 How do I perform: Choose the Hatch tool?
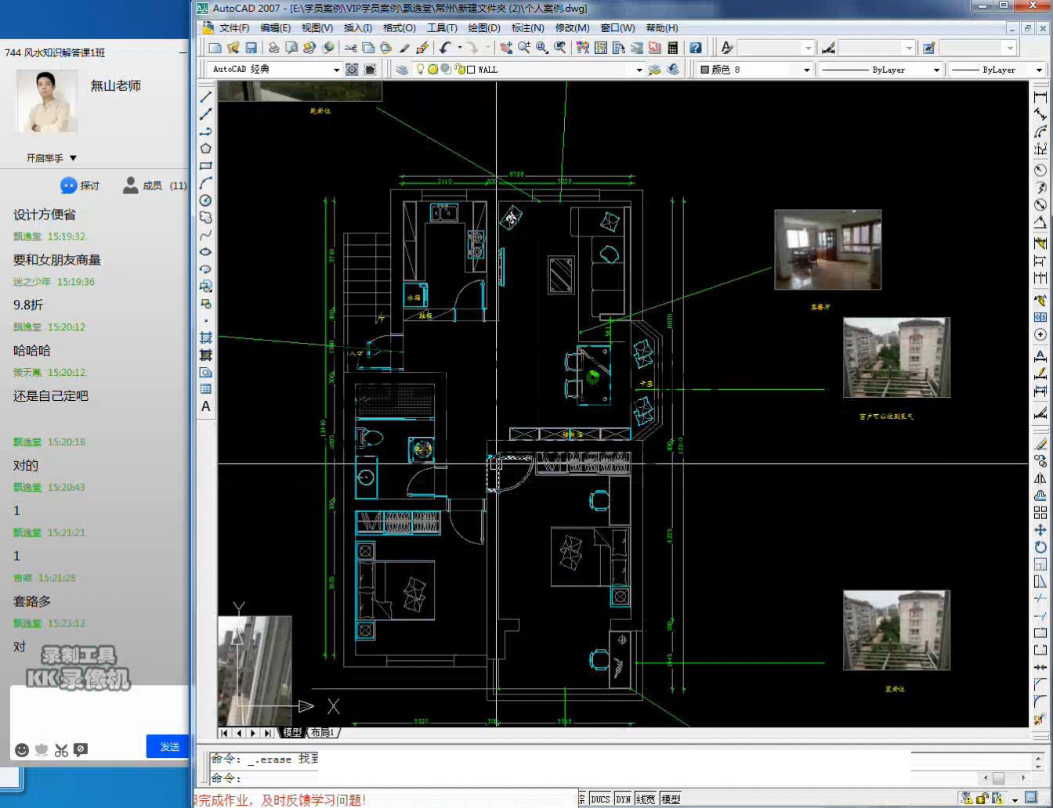tap(206, 337)
